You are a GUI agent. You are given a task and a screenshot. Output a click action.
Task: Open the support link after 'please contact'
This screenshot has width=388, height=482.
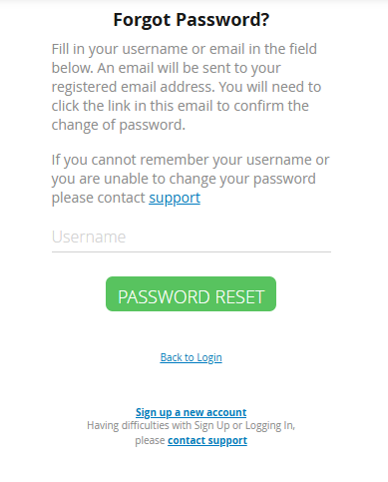point(175,199)
